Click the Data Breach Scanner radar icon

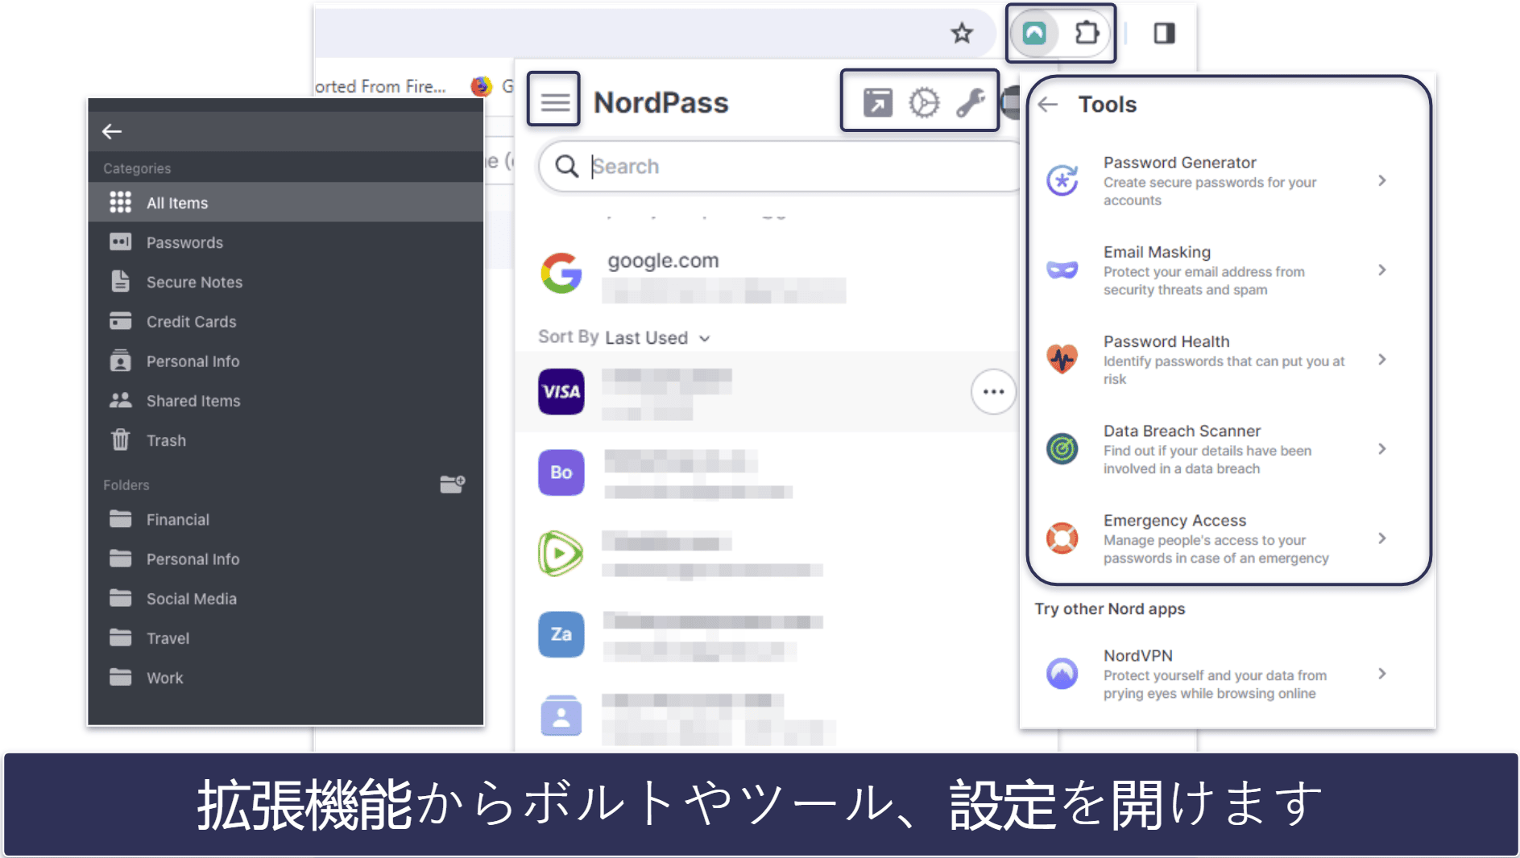pos(1062,448)
